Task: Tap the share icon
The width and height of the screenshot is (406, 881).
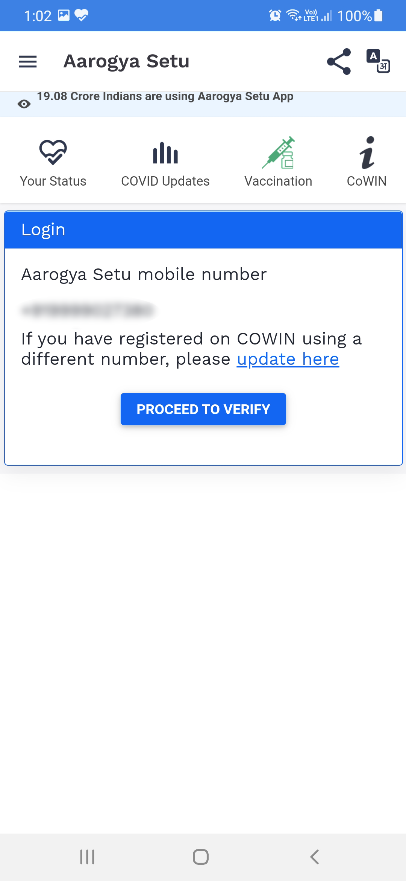Action: click(339, 61)
